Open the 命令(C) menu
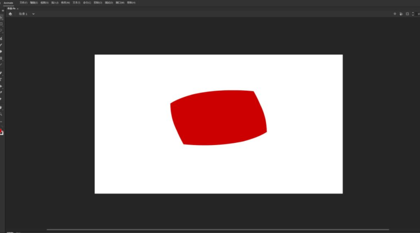 87,3
